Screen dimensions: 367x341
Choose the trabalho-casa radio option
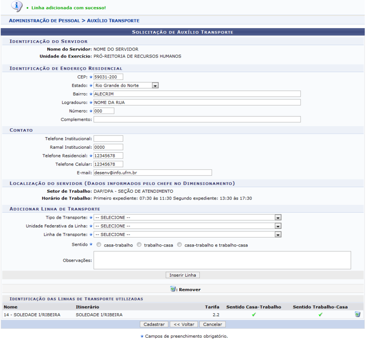[139, 245]
